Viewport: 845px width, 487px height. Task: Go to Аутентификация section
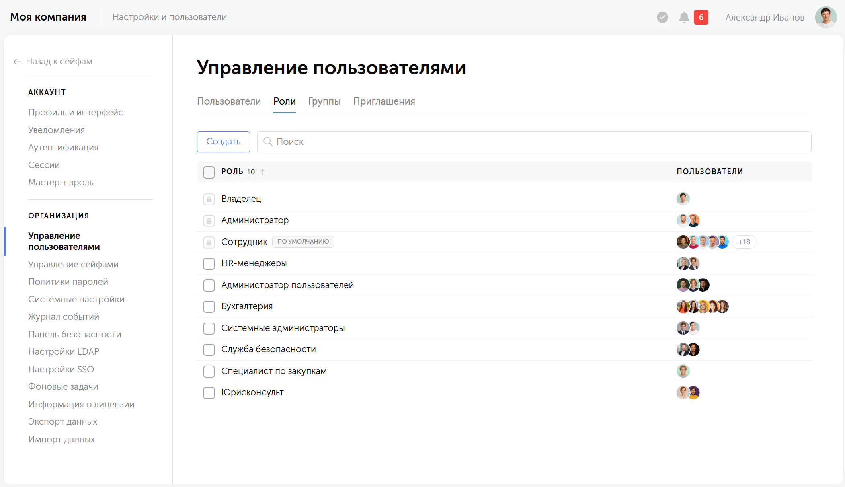coord(63,147)
